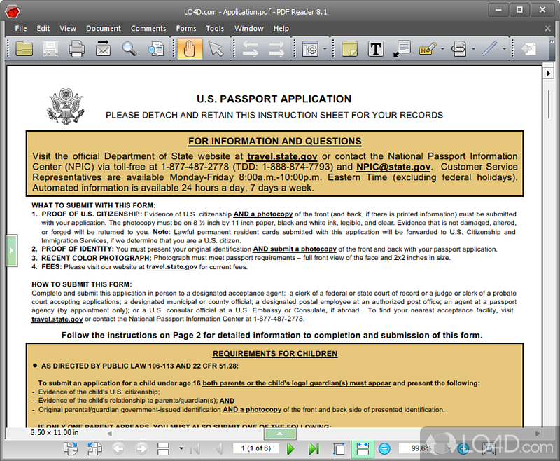Zoom out with the minus button
Image resolution: width=560 pixels, height=461 pixels.
click(384, 448)
